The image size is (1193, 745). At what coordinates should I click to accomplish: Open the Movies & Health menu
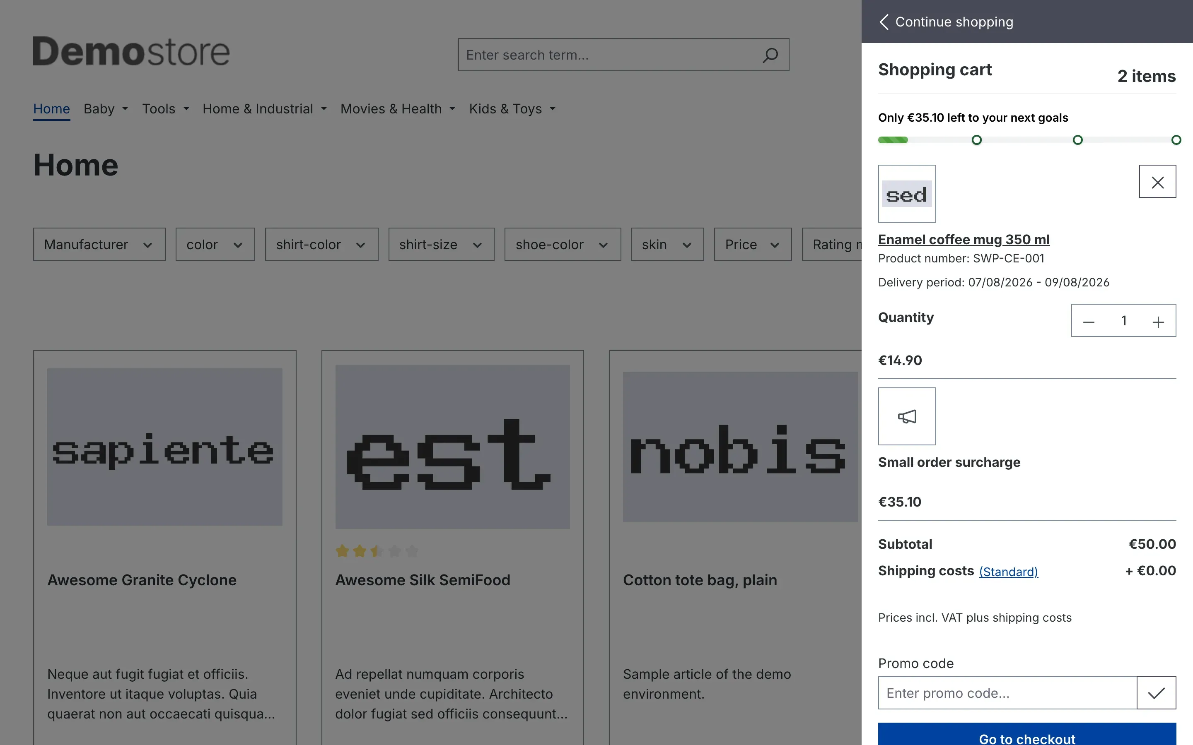(398, 109)
